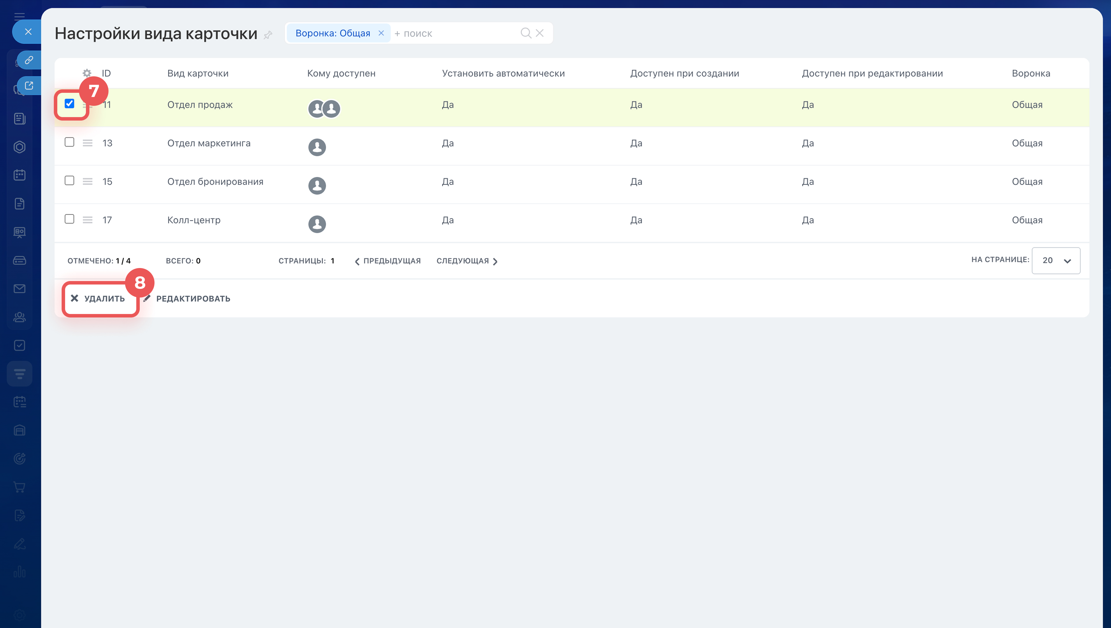Check the Отдел маркетинга row checkbox
Image resolution: width=1111 pixels, height=628 pixels.
[69, 142]
